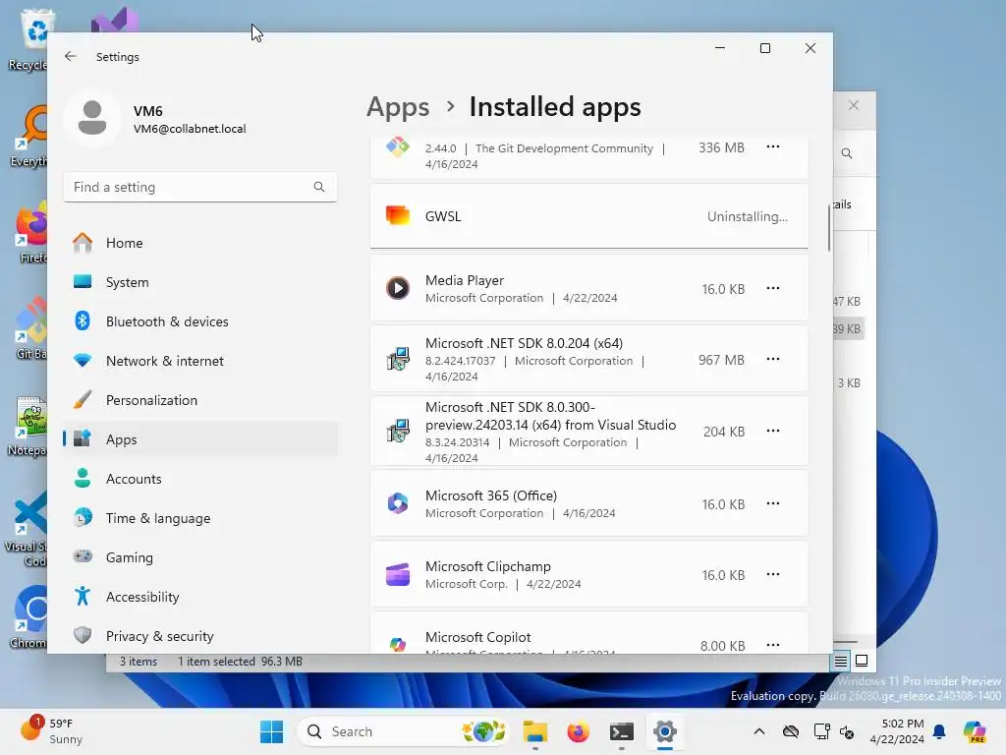This screenshot has width=1006, height=755.
Task: Open more options for Microsoft Copilot
Action: coord(773,645)
